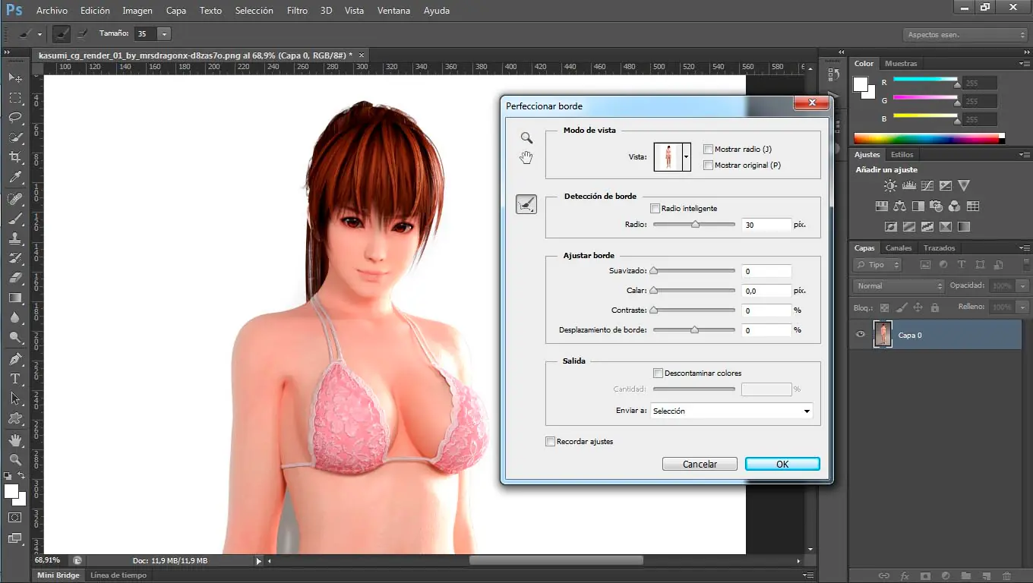Image resolution: width=1033 pixels, height=583 pixels.
Task: Choose the Horizontal Type tool
Action: point(15,378)
